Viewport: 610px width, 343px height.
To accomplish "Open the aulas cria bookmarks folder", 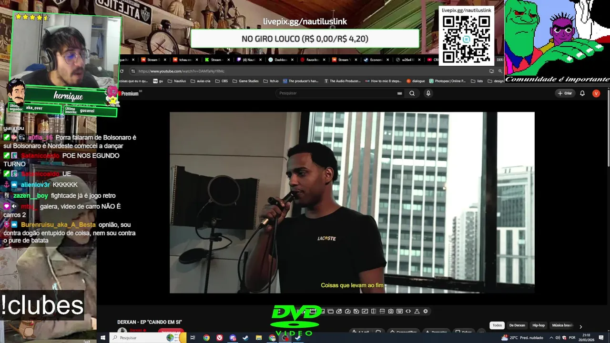I will (200, 81).
